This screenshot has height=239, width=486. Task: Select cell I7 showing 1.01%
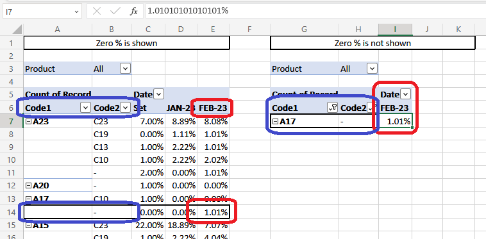pyautogui.click(x=395, y=121)
